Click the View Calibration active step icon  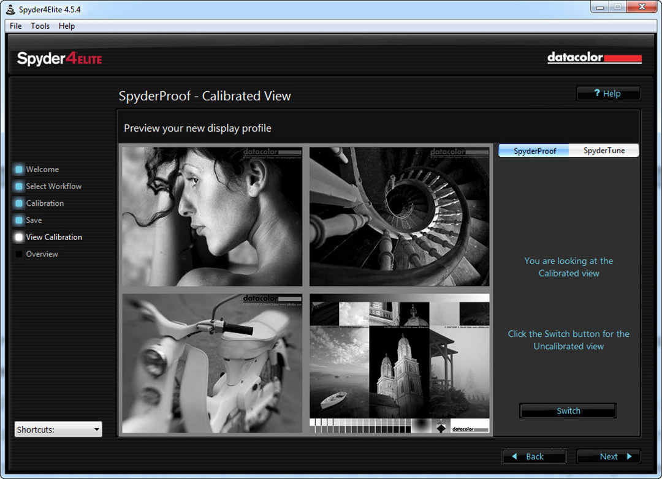(19, 237)
